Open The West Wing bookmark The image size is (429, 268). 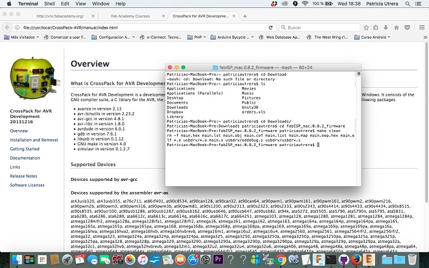[327, 37]
